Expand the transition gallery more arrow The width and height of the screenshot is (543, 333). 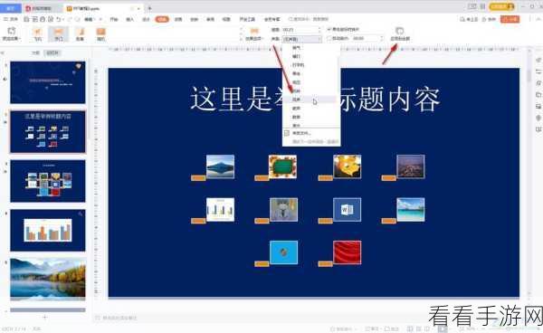(x=241, y=40)
